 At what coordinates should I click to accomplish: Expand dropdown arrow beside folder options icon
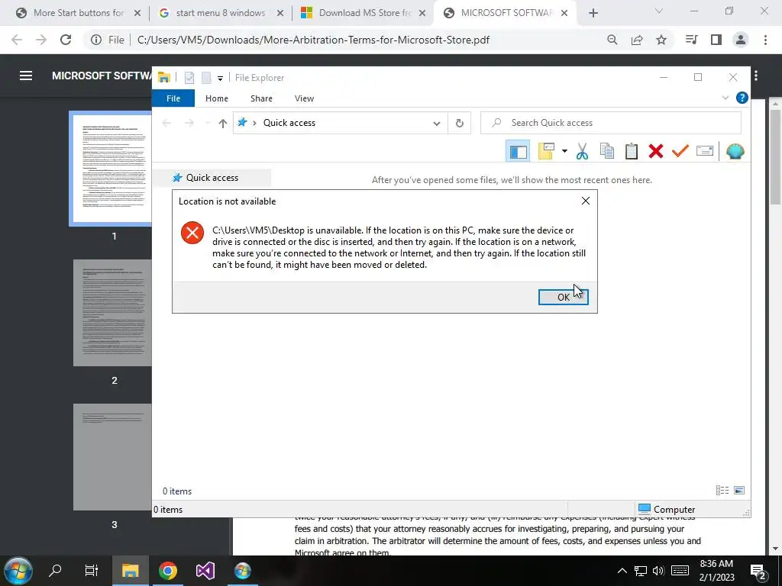pyautogui.click(x=564, y=151)
